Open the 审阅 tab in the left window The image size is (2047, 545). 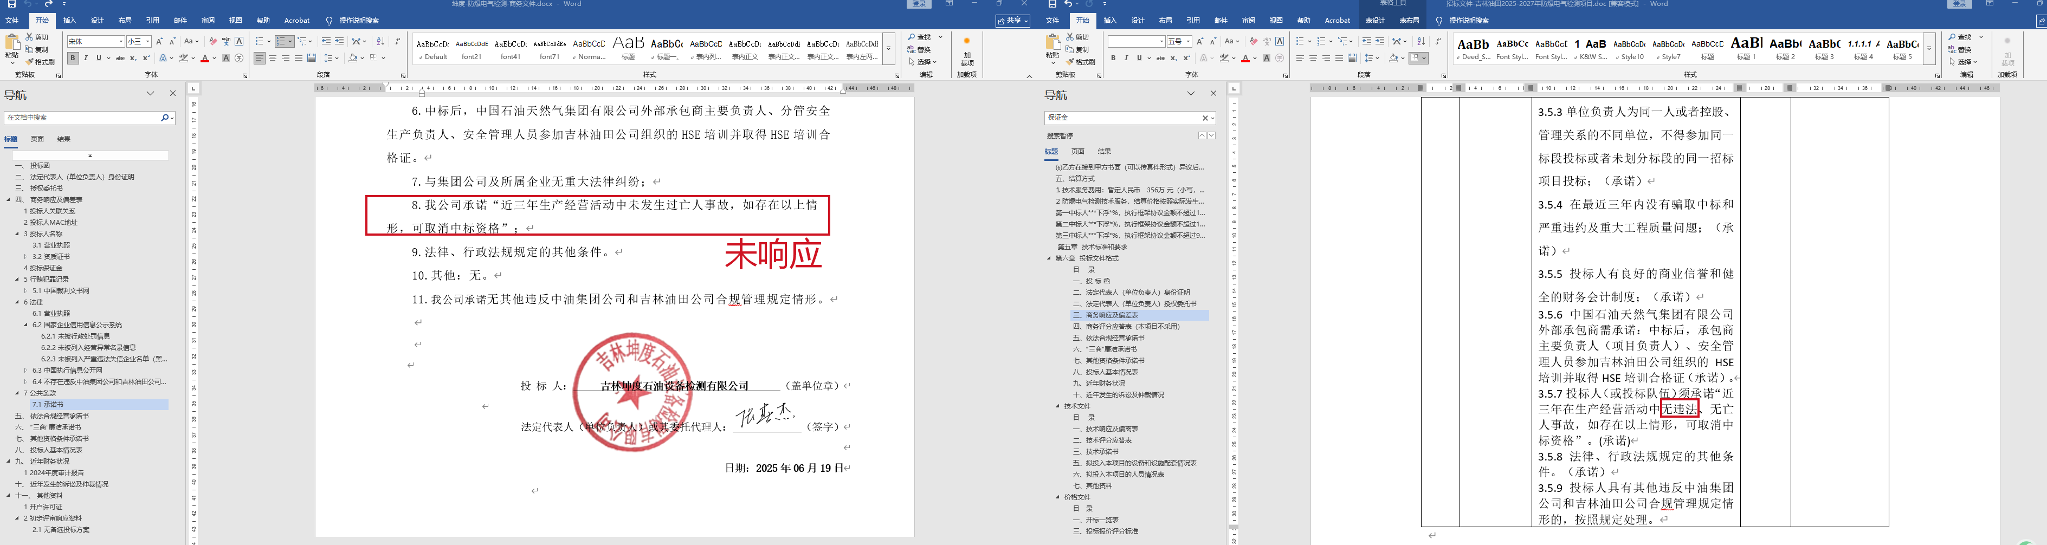coord(208,21)
